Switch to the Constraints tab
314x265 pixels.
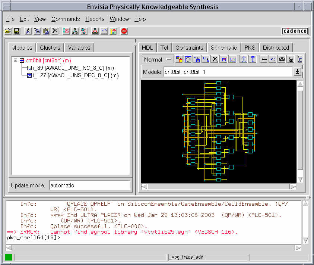[189, 47]
